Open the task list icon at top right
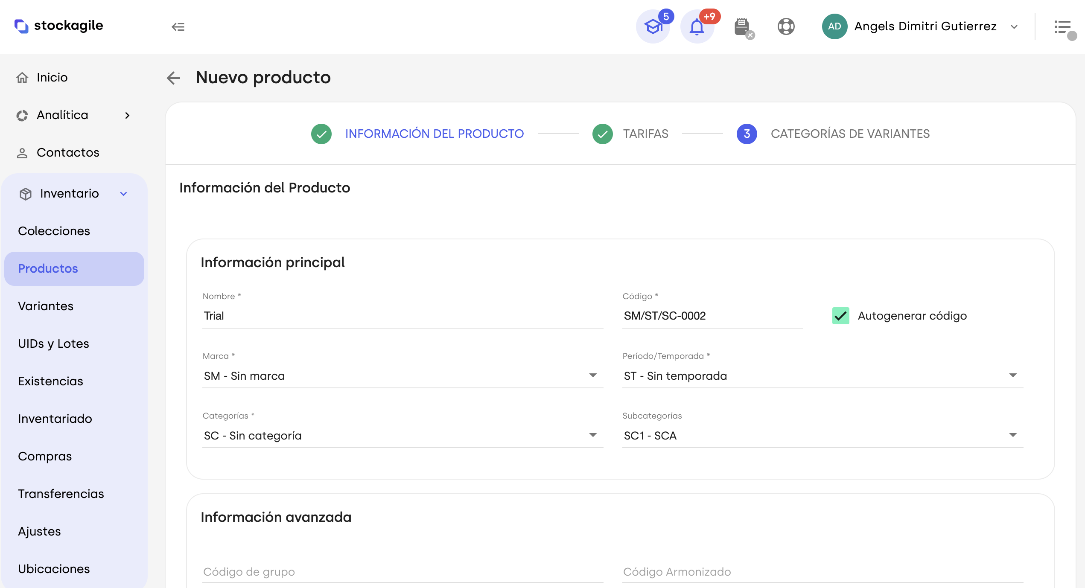 [x=1063, y=27]
